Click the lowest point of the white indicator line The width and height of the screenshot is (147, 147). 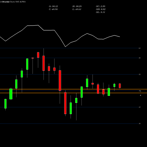coord(65,47)
